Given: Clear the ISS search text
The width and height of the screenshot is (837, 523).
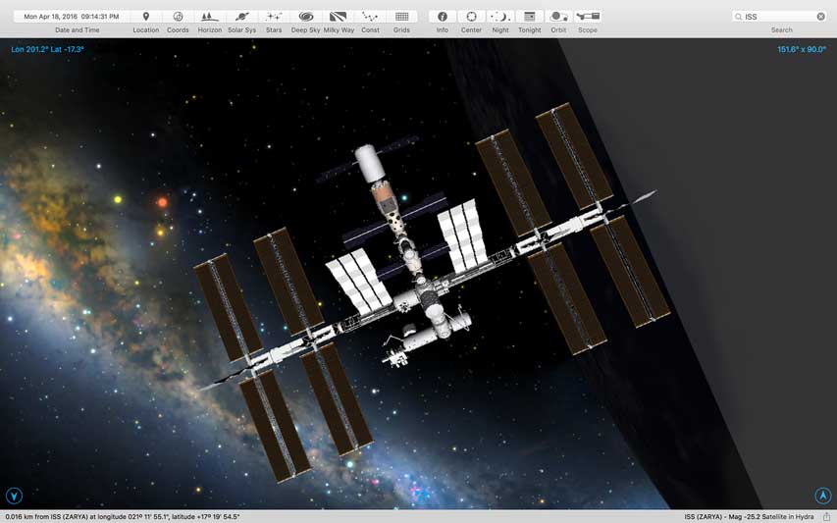Looking at the screenshot, I should click(821, 17).
